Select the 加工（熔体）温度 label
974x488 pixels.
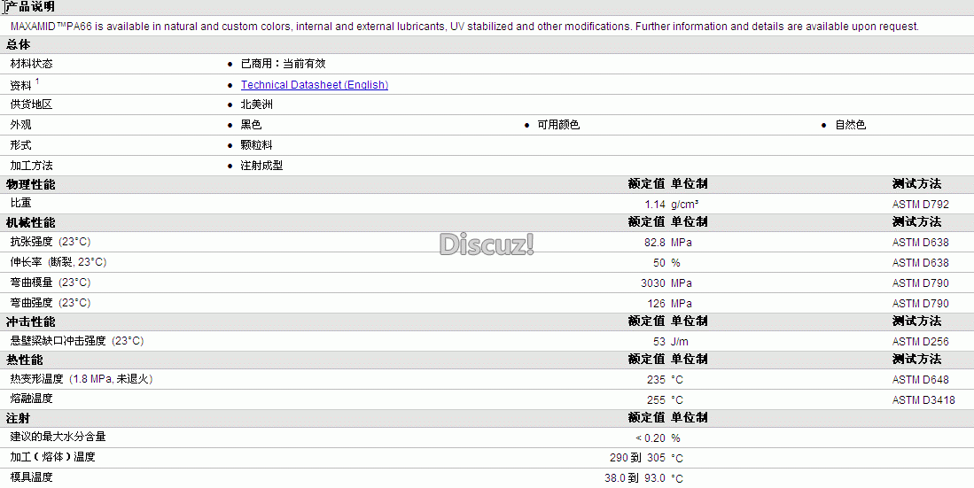tap(53, 457)
